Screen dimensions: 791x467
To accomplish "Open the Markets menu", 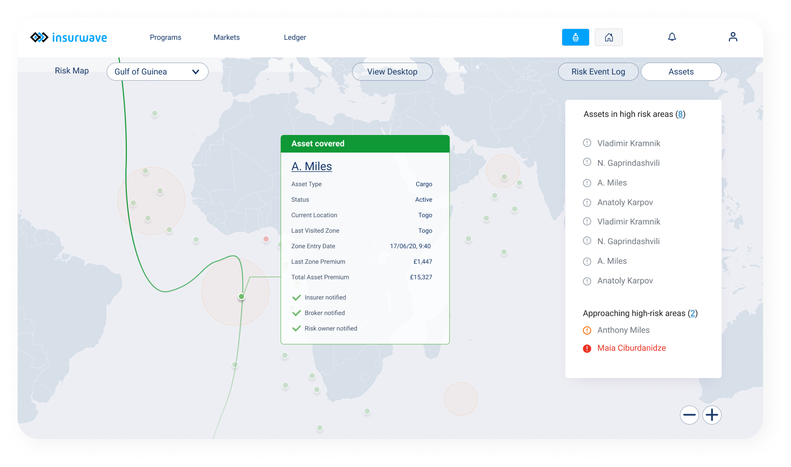I will (227, 37).
